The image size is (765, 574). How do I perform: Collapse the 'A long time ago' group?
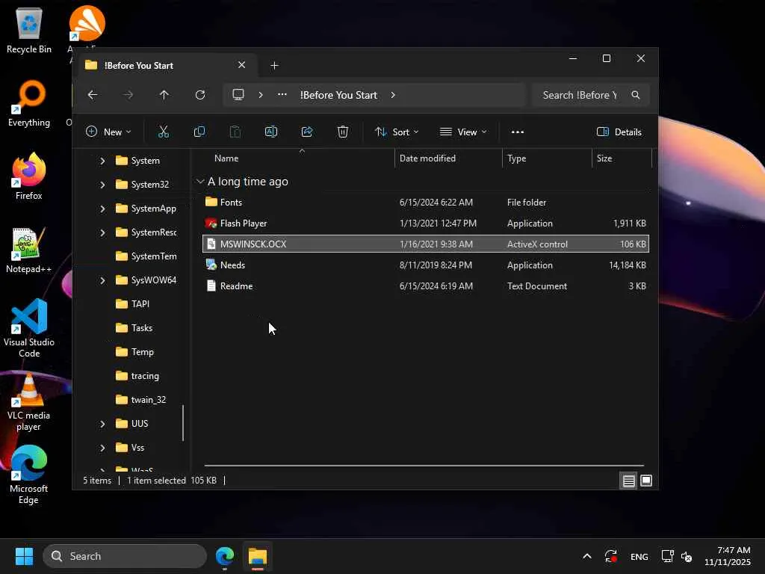(200, 182)
